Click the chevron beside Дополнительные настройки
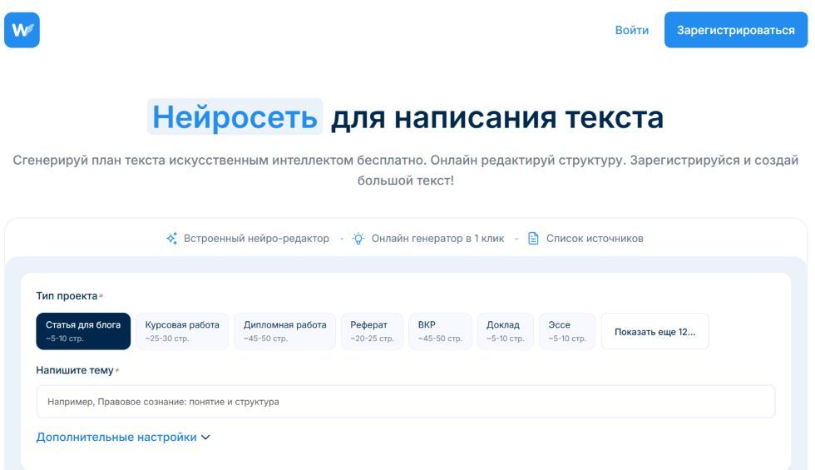815x470 pixels. 206,438
